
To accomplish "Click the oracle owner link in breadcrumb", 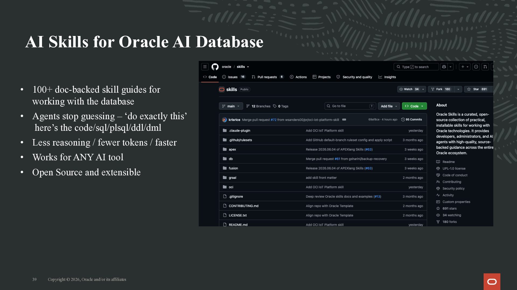I will [x=226, y=67].
